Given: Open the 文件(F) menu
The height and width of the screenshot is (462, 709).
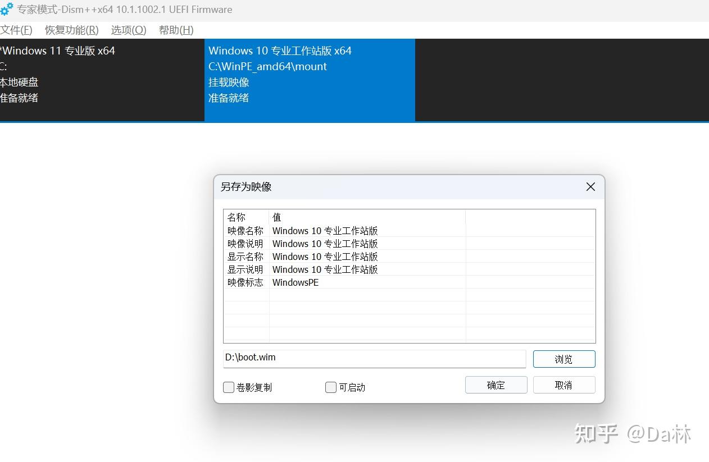Looking at the screenshot, I should (16, 30).
